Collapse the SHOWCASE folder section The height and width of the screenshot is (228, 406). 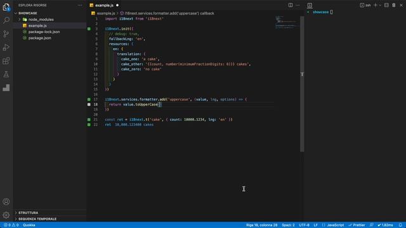tap(27, 13)
